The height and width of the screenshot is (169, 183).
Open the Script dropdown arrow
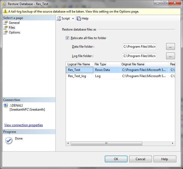[x=73, y=19]
